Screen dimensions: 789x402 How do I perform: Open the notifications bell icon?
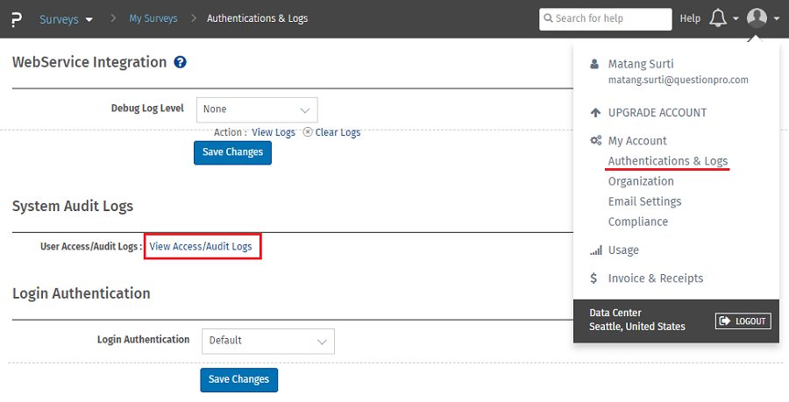point(718,18)
